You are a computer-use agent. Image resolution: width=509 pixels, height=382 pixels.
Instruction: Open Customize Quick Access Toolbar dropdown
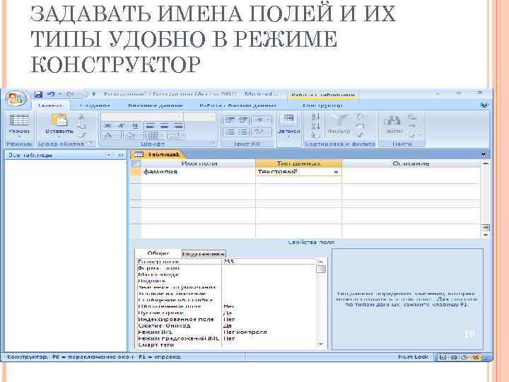tap(93, 94)
